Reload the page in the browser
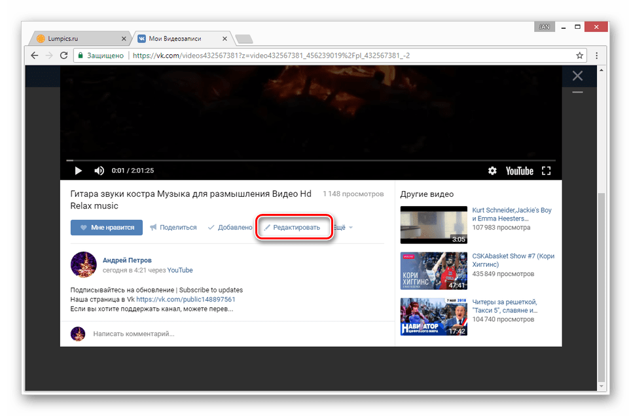This screenshot has height=416, width=631. 63,56
